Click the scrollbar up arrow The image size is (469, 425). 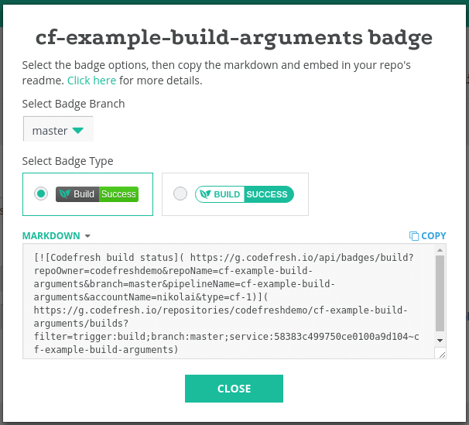point(440,250)
